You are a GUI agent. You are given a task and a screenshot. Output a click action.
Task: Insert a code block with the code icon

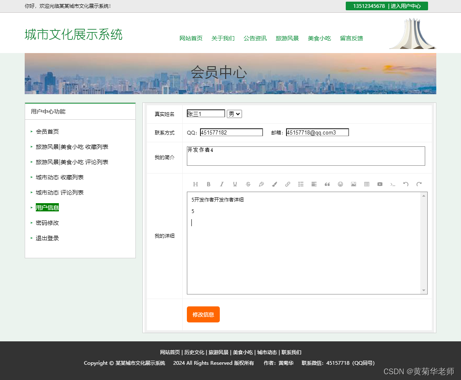[x=393, y=184]
